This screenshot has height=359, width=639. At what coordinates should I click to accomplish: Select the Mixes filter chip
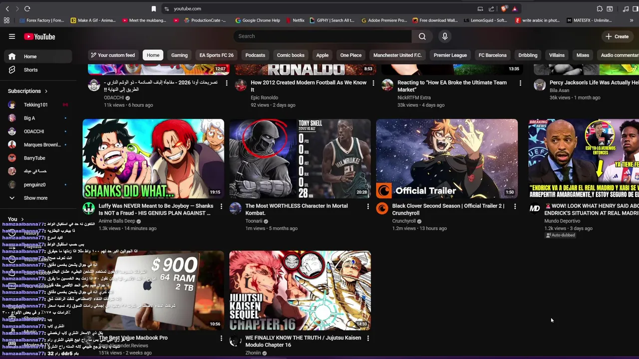point(583,55)
